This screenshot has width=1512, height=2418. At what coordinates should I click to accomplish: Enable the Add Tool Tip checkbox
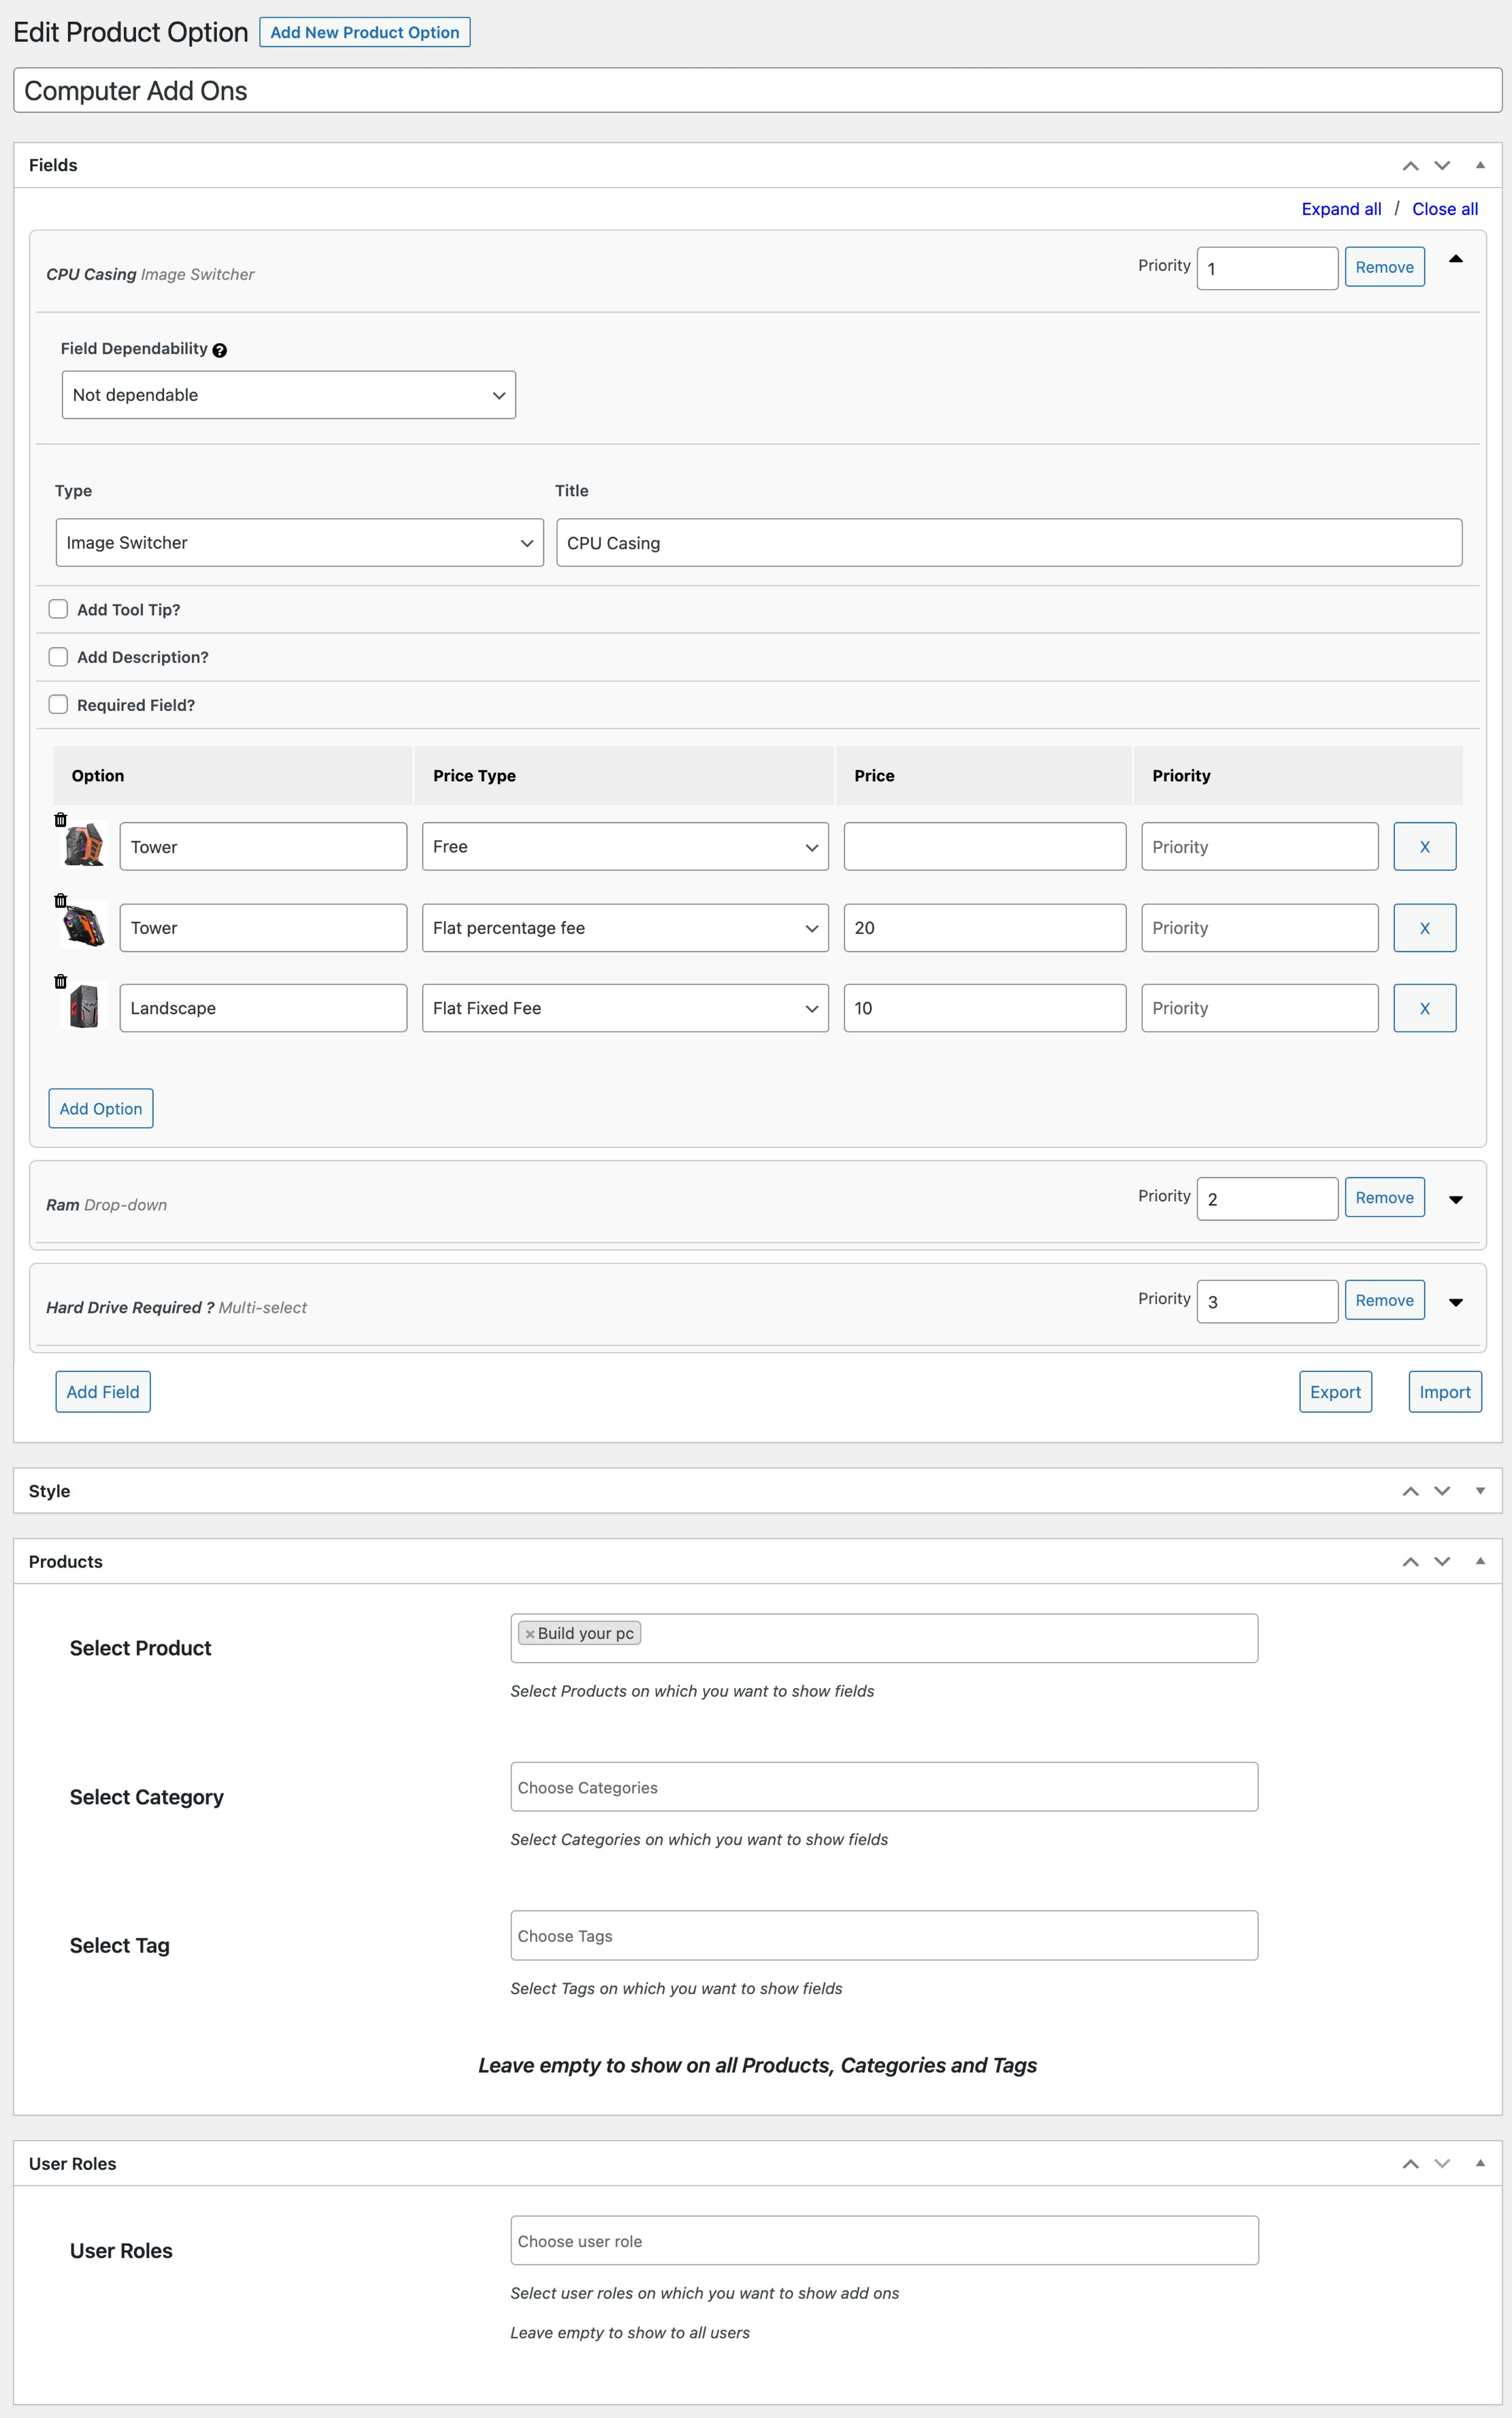[x=58, y=608]
